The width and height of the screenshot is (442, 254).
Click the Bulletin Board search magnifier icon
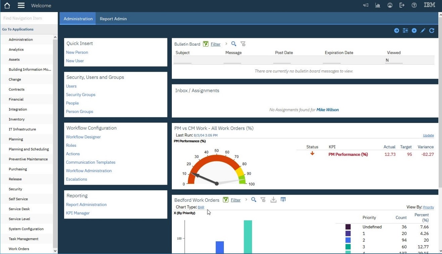(x=234, y=44)
